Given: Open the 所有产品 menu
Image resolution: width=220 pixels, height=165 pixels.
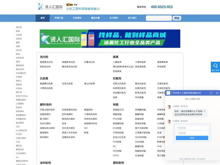Looking at the screenshot, I should (59, 18).
